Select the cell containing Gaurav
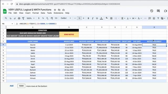Image resolution: width=168 pixels, height=94 pixels. pyautogui.click(x=33, y=45)
